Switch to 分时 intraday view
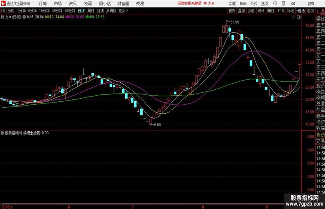This screenshot has width=325, height=209. coord(11,11)
